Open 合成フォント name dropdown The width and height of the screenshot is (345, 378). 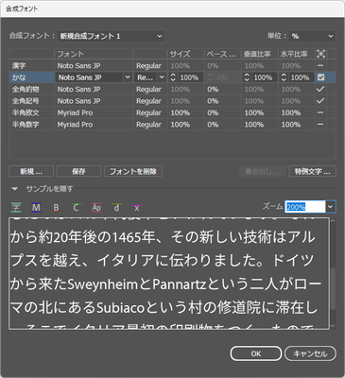coord(111,36)
